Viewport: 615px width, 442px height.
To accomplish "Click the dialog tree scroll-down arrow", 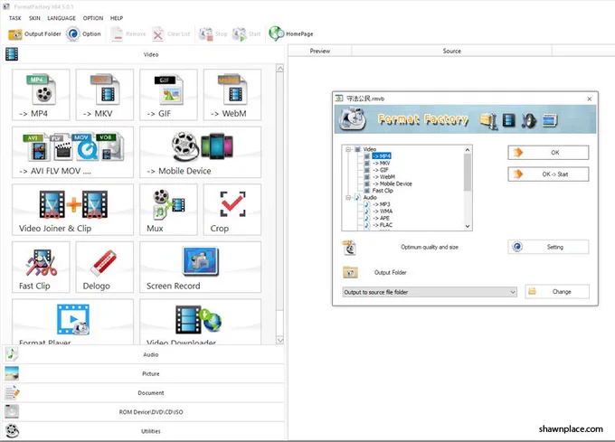I will point(468,226).
